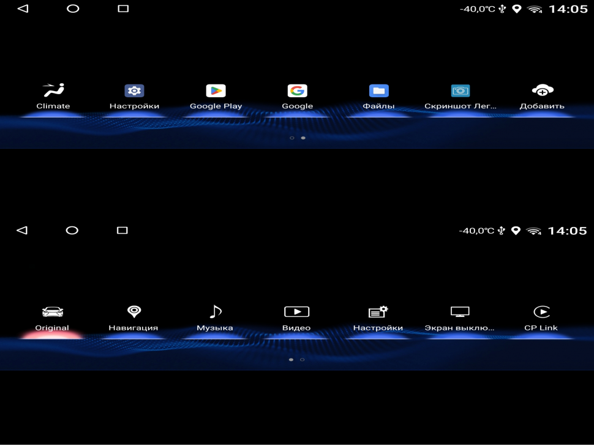Viewport: 594px width, 446px height.
Task: Open the Музыка music player
Action: click(x=216, y=311)
